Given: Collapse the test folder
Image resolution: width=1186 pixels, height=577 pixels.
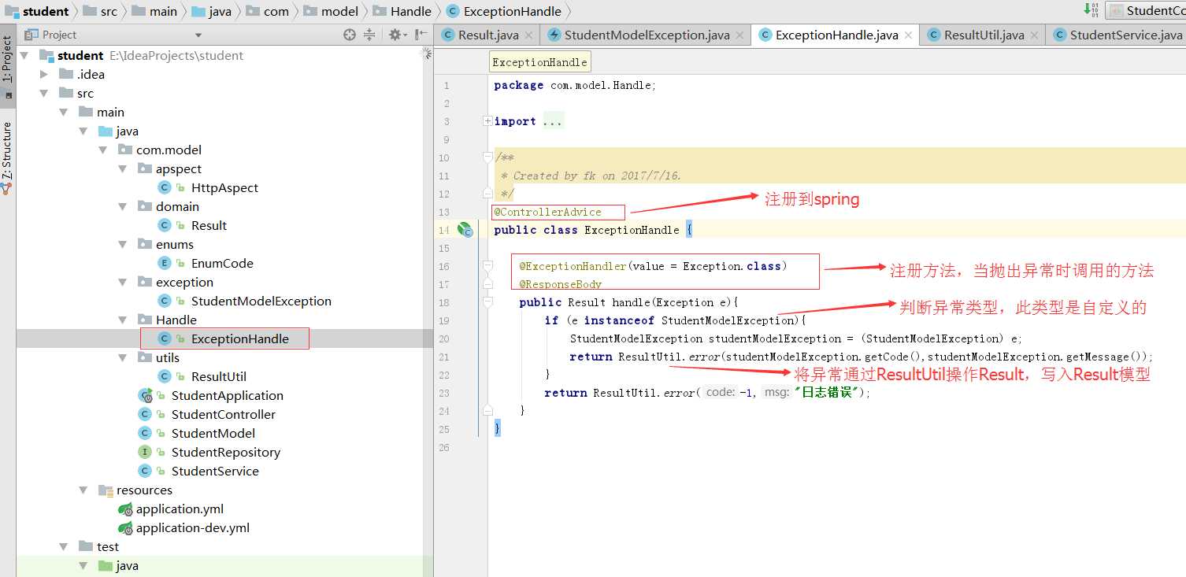Looking at the screenshot, I should click(64, 546).
